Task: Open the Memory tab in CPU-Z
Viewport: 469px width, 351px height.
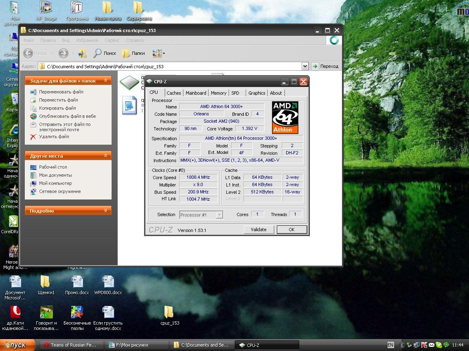Action: [x=218, y=93]
